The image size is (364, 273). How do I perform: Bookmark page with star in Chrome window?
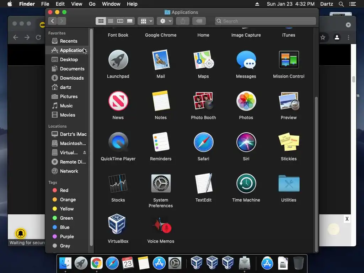coord(323,37)
